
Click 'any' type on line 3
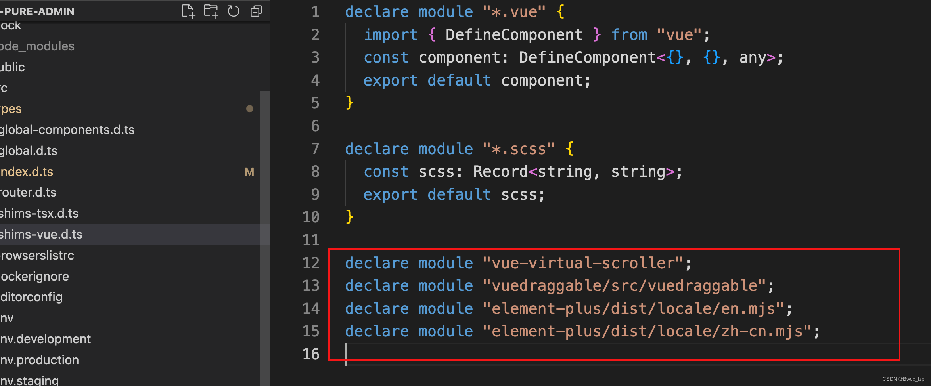(x=753, y=58)
